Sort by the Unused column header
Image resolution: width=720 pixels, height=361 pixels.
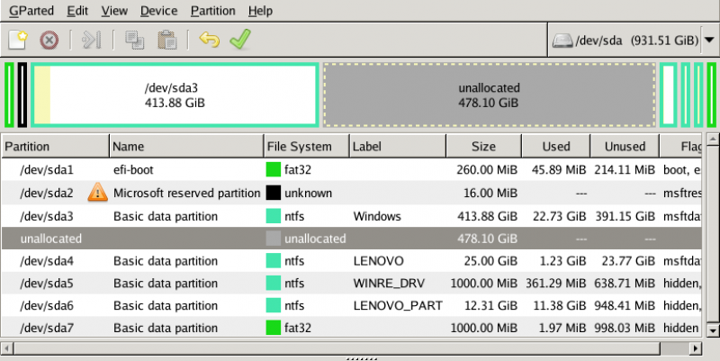click(x=625, y=147)
